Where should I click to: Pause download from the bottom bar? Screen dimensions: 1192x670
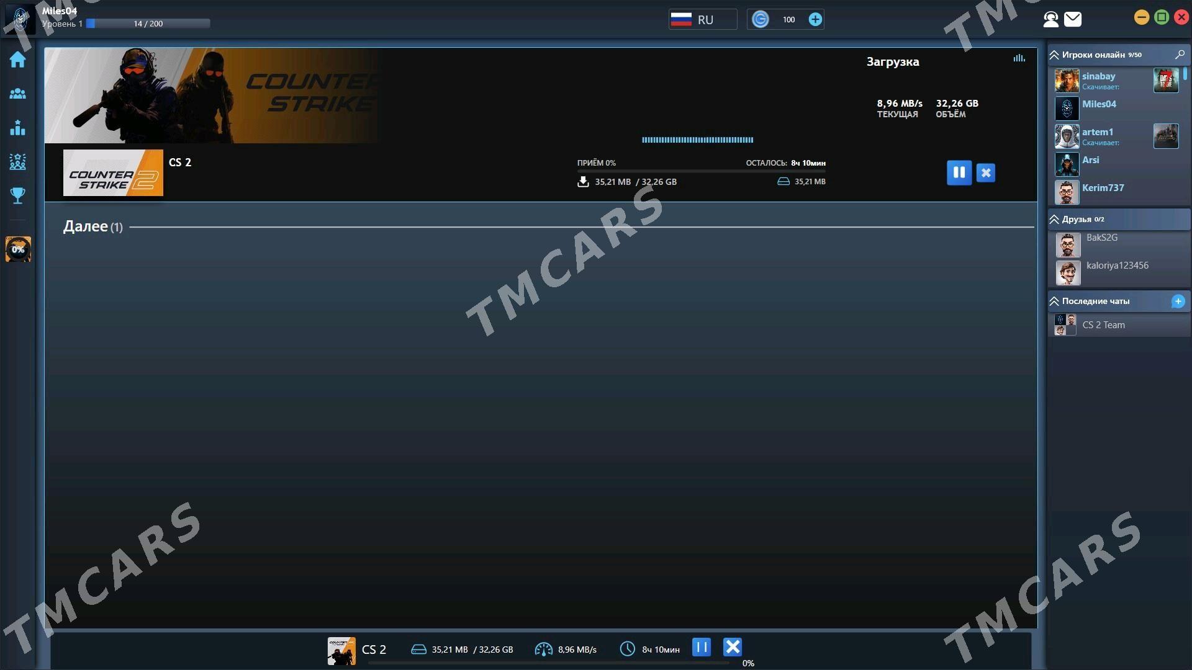tap(701, 647)
